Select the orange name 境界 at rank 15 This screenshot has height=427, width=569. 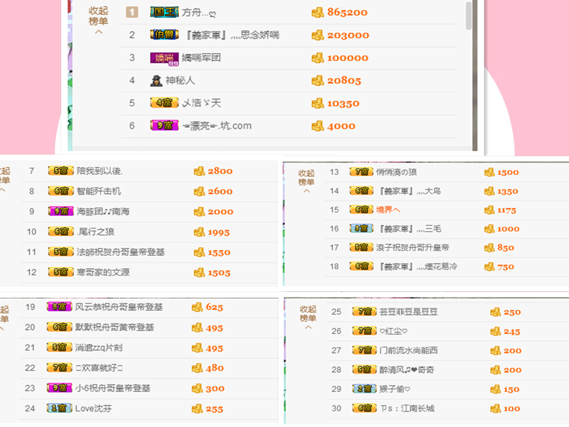[388, 210]
